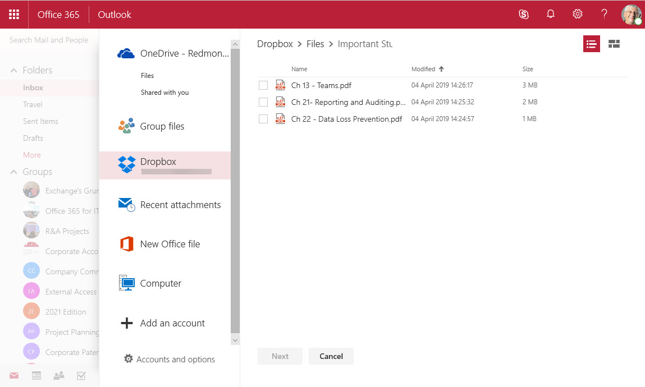
Task: Click the plus icon for Add an account
Action: [127, 323]
